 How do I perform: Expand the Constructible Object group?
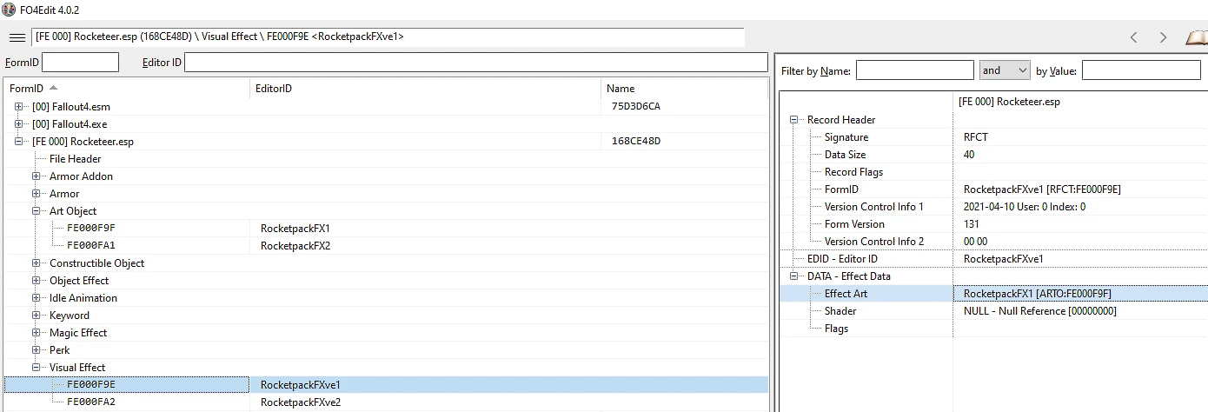click(x=37, y=263)
